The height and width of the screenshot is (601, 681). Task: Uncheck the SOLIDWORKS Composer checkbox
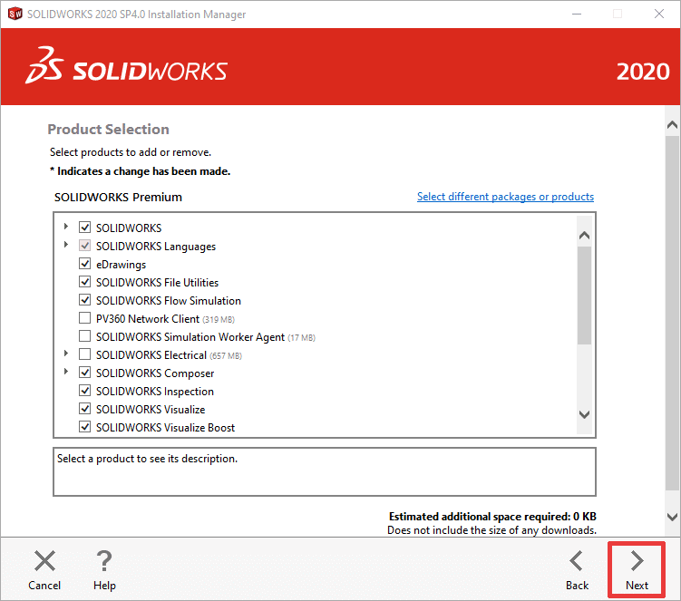(84, 373)
